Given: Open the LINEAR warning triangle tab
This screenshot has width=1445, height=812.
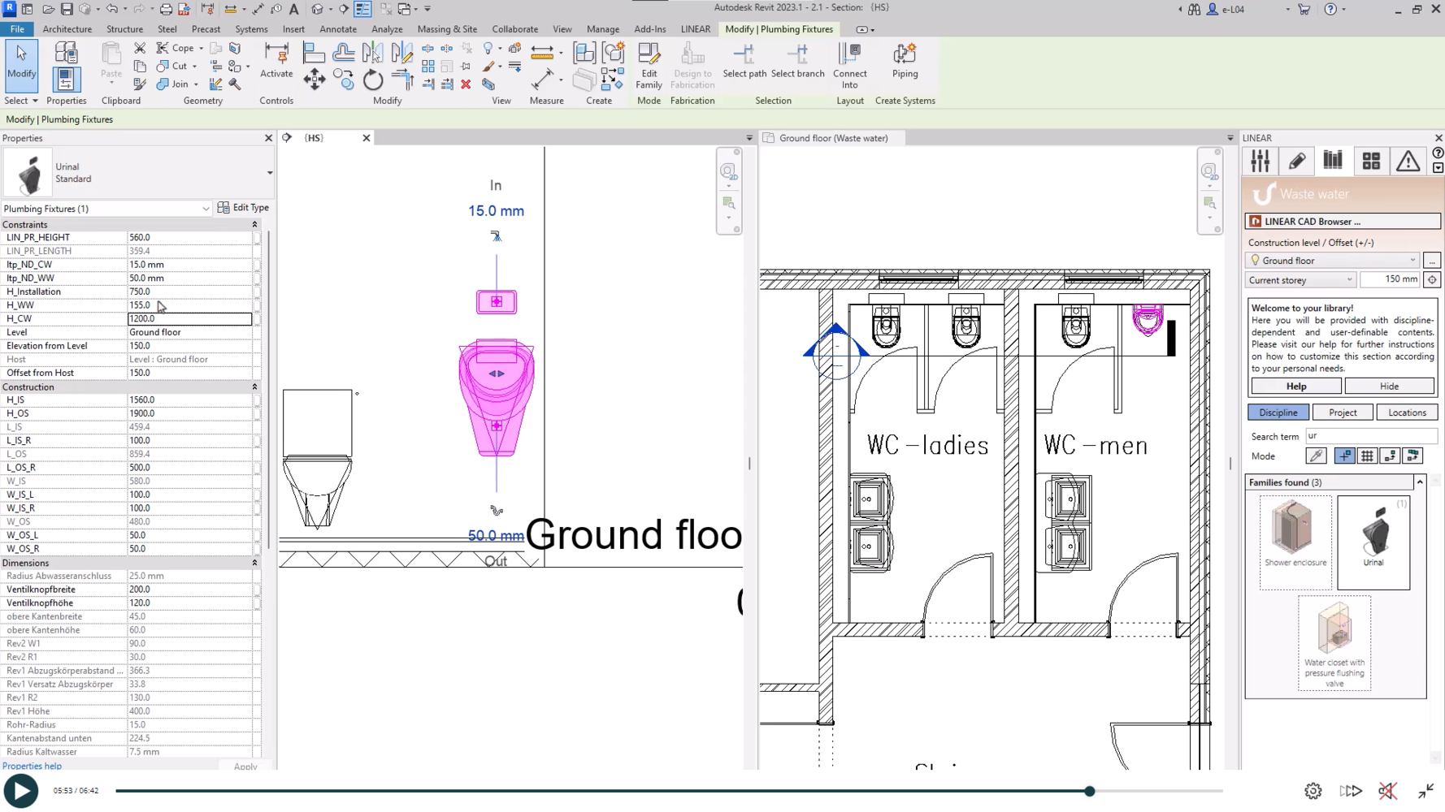Looking at the screenshot, I should click(x=1408, y=161).
